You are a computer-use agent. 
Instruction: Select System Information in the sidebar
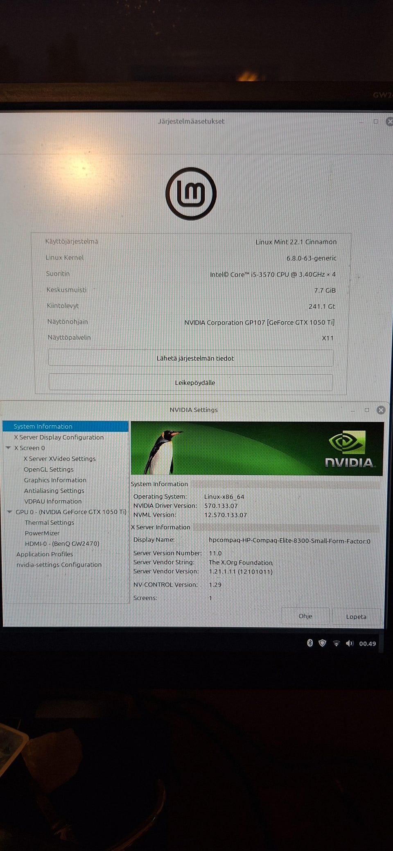pyautogui.click(x=65, y=426)
